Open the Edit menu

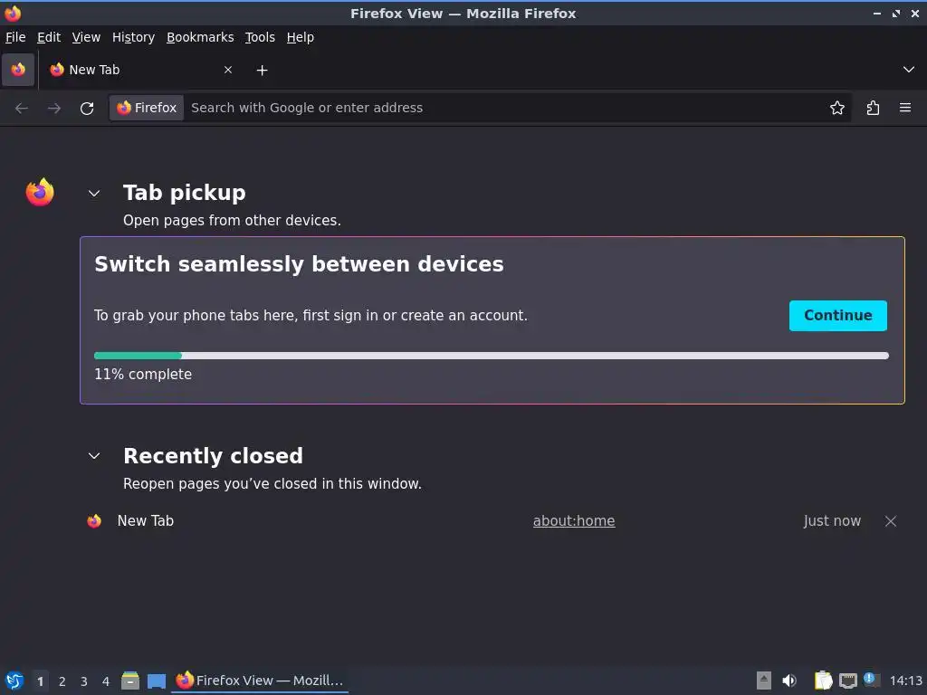pos(49,37)
